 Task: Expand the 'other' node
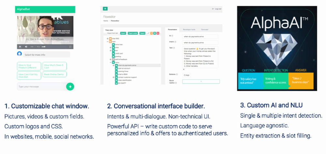tap(111, 48)
